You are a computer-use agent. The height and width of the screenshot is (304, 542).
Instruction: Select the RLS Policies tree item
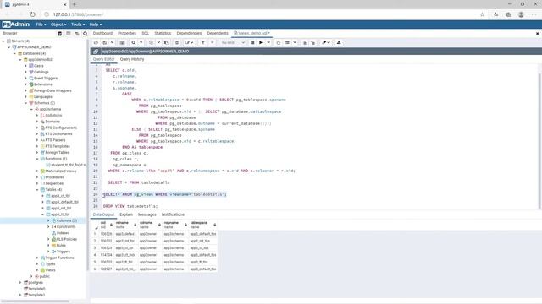[x=66, y=239]
